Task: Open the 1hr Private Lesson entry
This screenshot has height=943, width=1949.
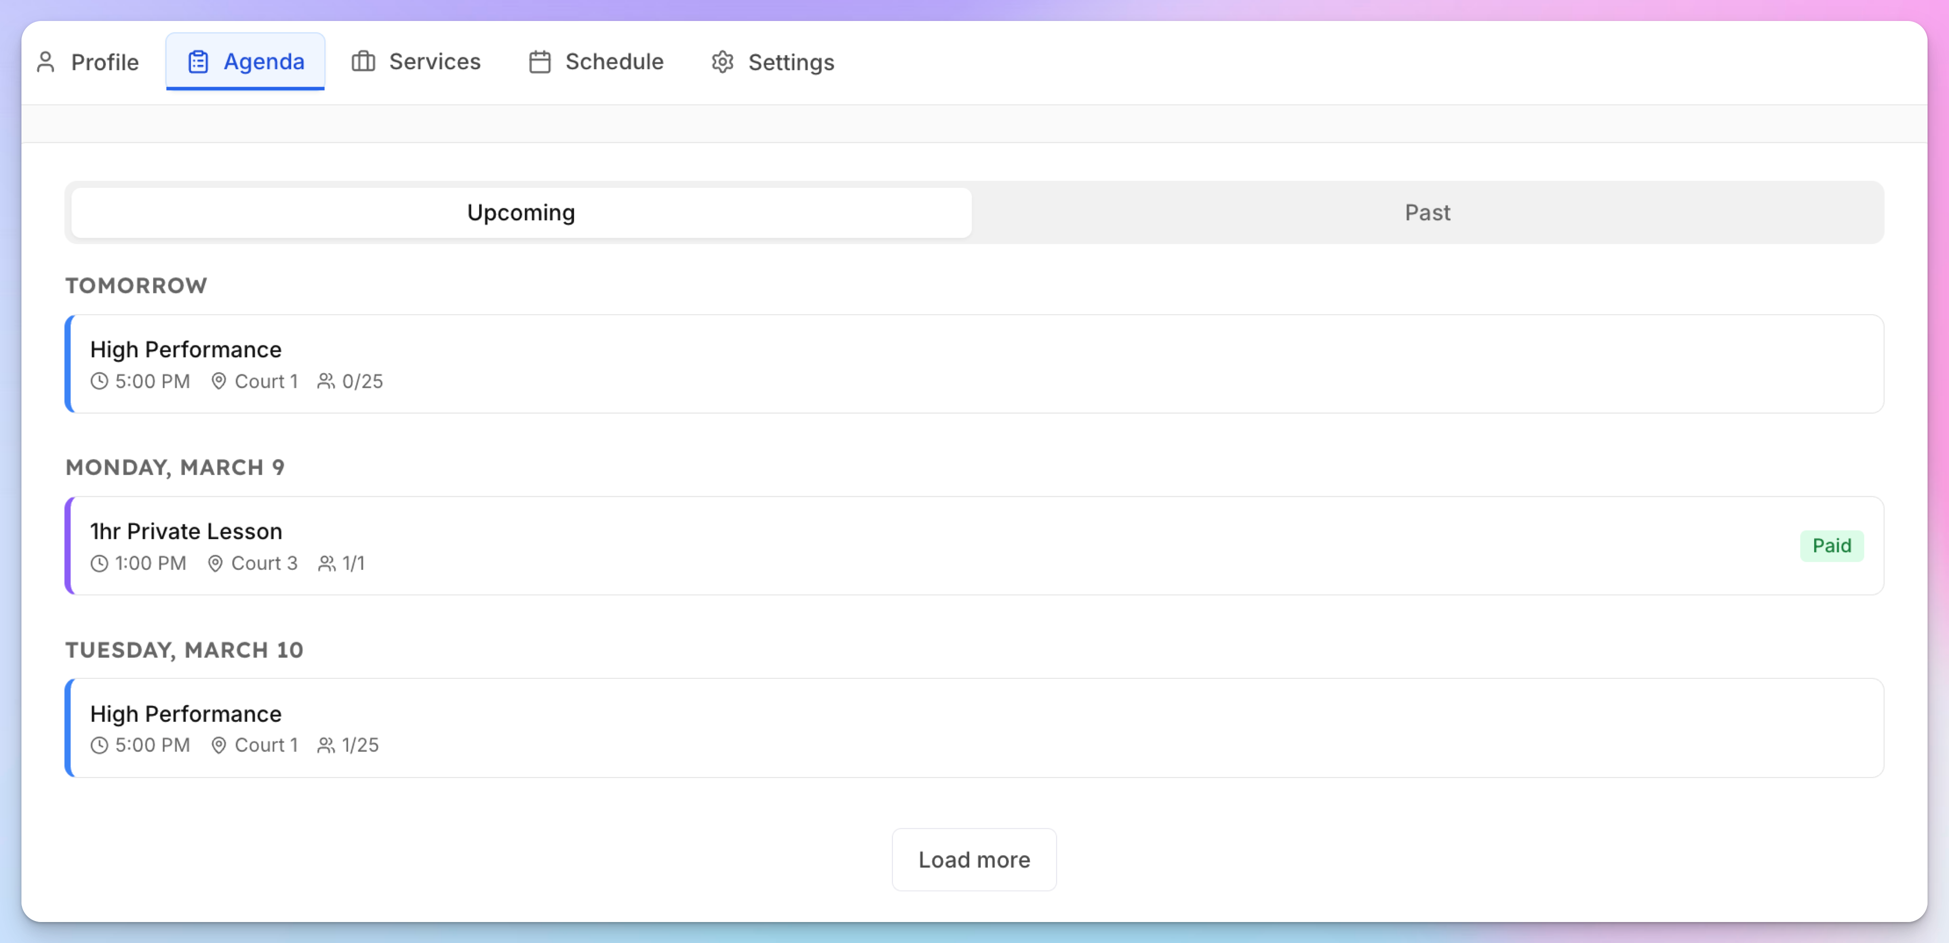Action: (x=974, y=546)
